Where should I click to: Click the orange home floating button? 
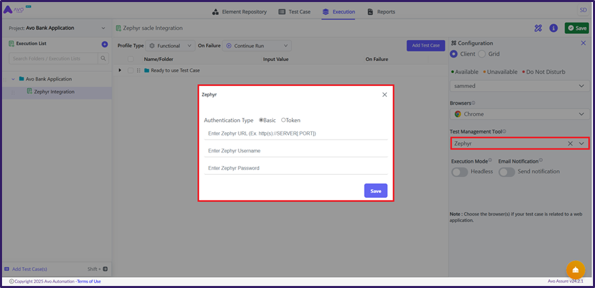(575, 270)
